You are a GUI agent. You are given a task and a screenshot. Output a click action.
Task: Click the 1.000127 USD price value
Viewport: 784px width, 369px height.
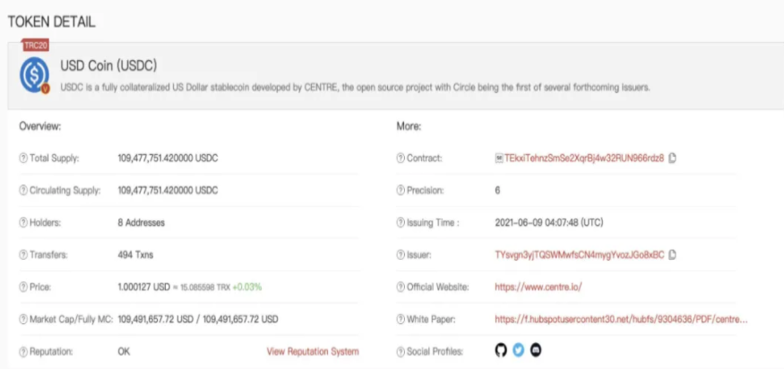tap(144, 287)
